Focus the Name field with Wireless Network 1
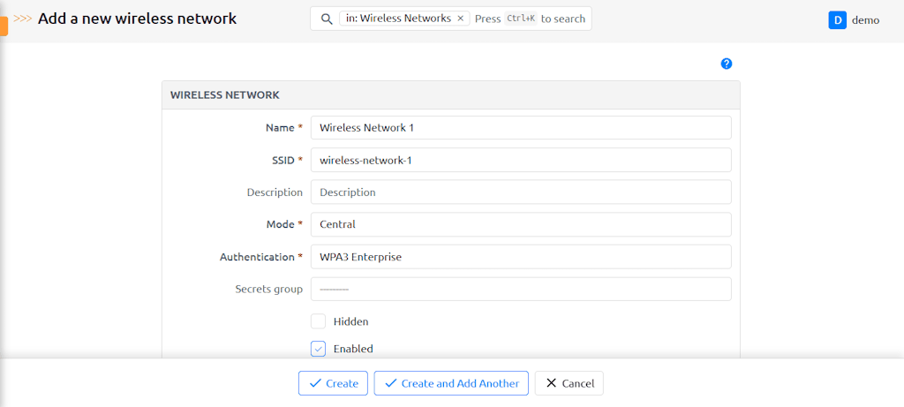Image resolution: width=904 pixels, height=407 pixels. coord(521,127)
